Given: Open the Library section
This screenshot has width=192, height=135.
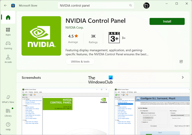Looking at the screenshot, I should [8, 113].
